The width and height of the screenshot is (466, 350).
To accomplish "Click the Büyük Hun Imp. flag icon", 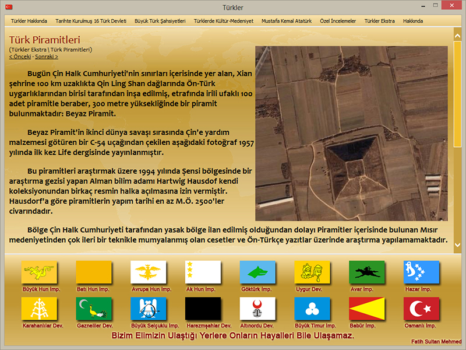I will (39, 272).
